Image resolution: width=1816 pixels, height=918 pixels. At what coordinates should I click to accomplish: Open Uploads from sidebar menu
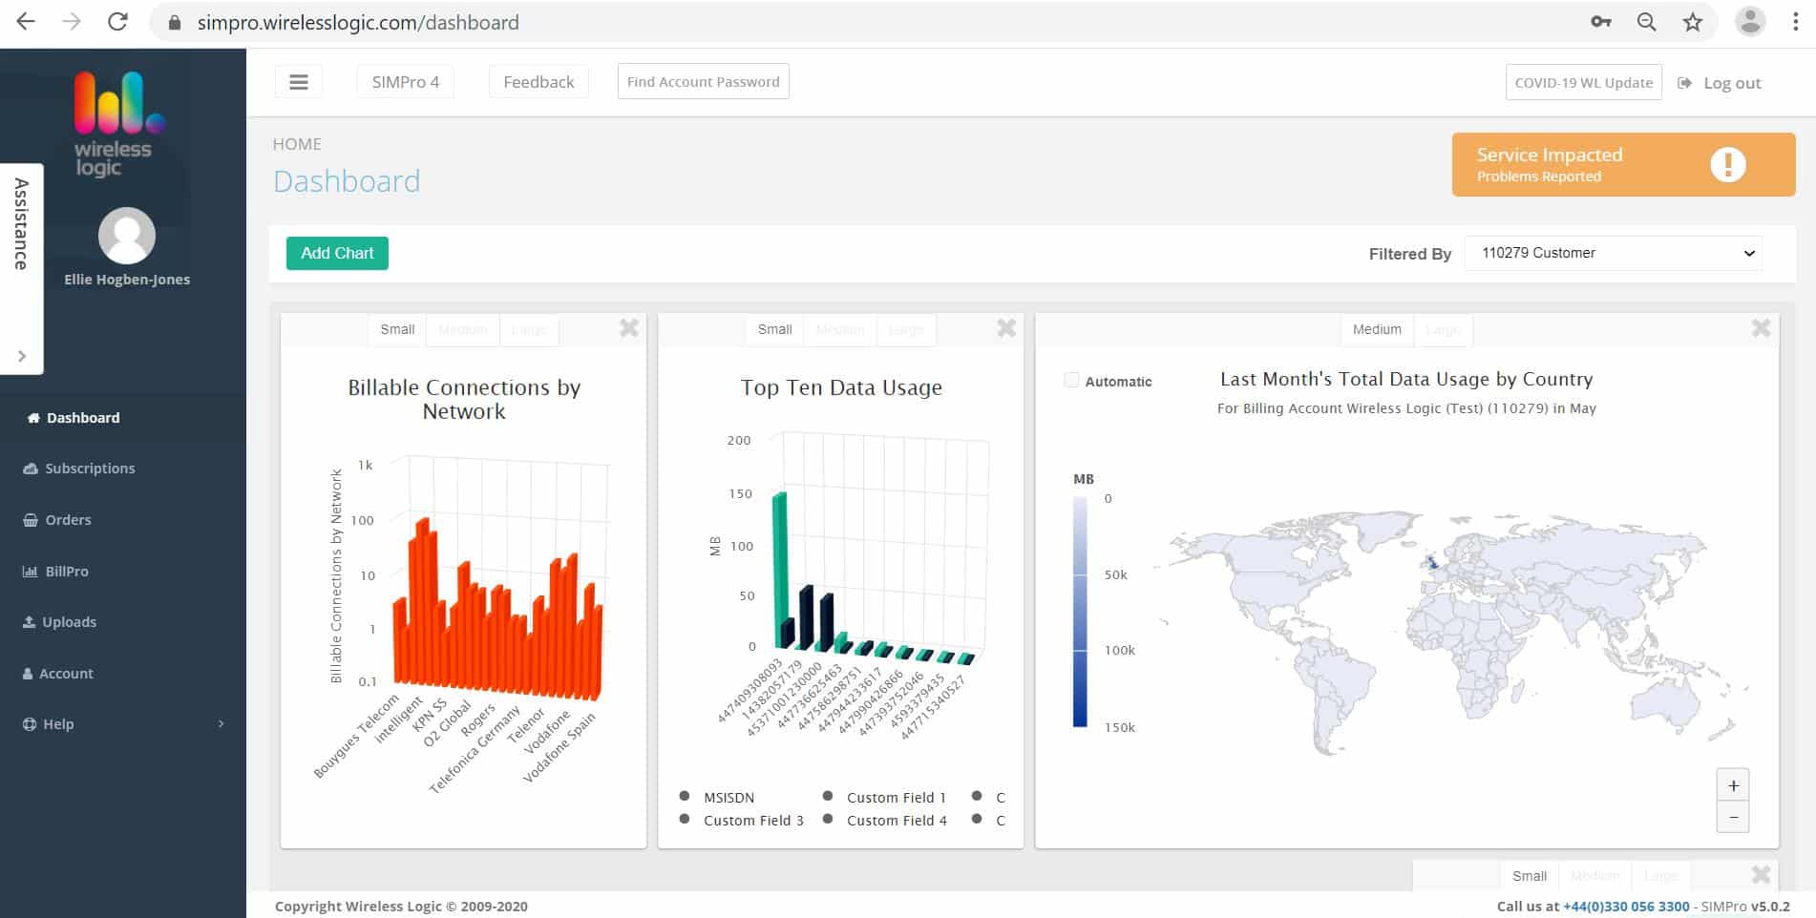pos(69,622)
